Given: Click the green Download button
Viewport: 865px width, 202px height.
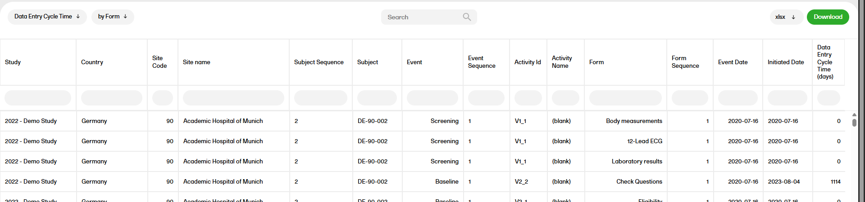Looking at the screenshot, I should [x=828, y=17].
